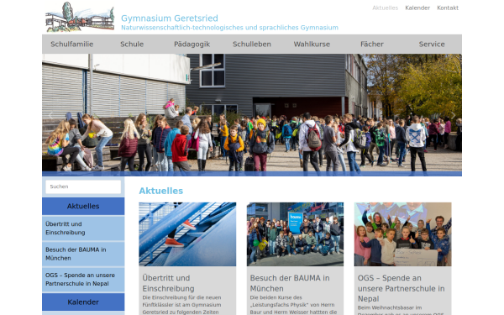Open the Schulfamilie menu
Viewport: 504px width, 315px height.
coord(72,45)
